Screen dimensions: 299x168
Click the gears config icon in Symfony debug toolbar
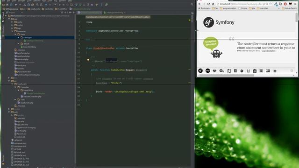pos(221,71)
